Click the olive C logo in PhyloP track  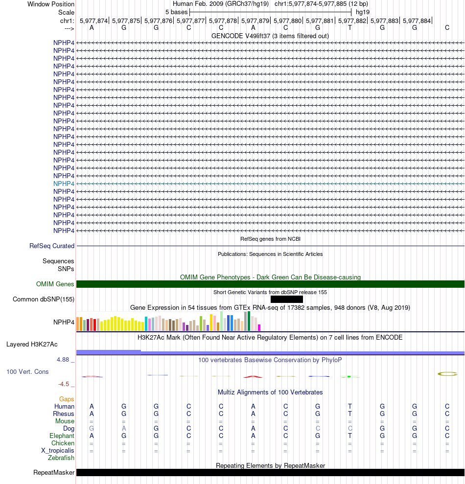pos(447,374)
